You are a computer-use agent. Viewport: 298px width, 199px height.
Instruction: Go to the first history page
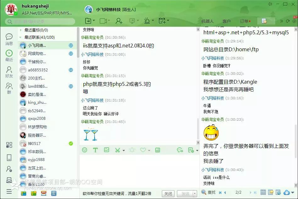tap(220, 192)
